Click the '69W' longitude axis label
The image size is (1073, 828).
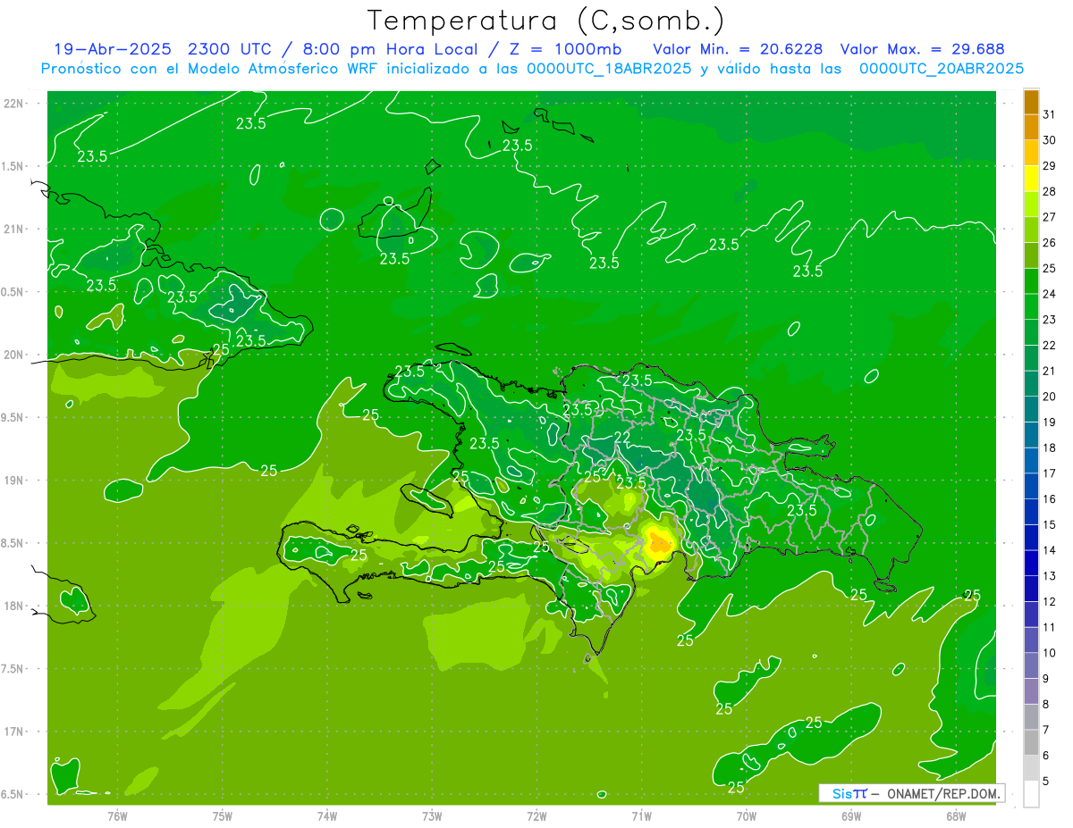coord(851,816)
